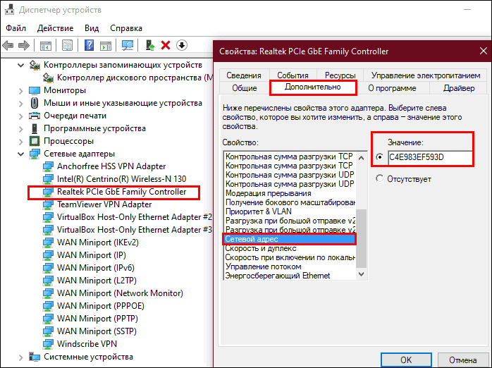Select 'Сетевой адрес' in the property list
The width and height of the screenshot is (492, 368).
point(289,239)
